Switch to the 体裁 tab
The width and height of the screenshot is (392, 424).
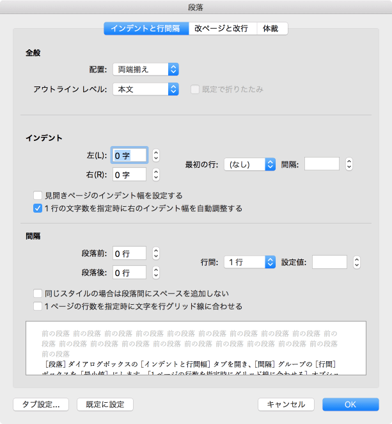[271, 28]
